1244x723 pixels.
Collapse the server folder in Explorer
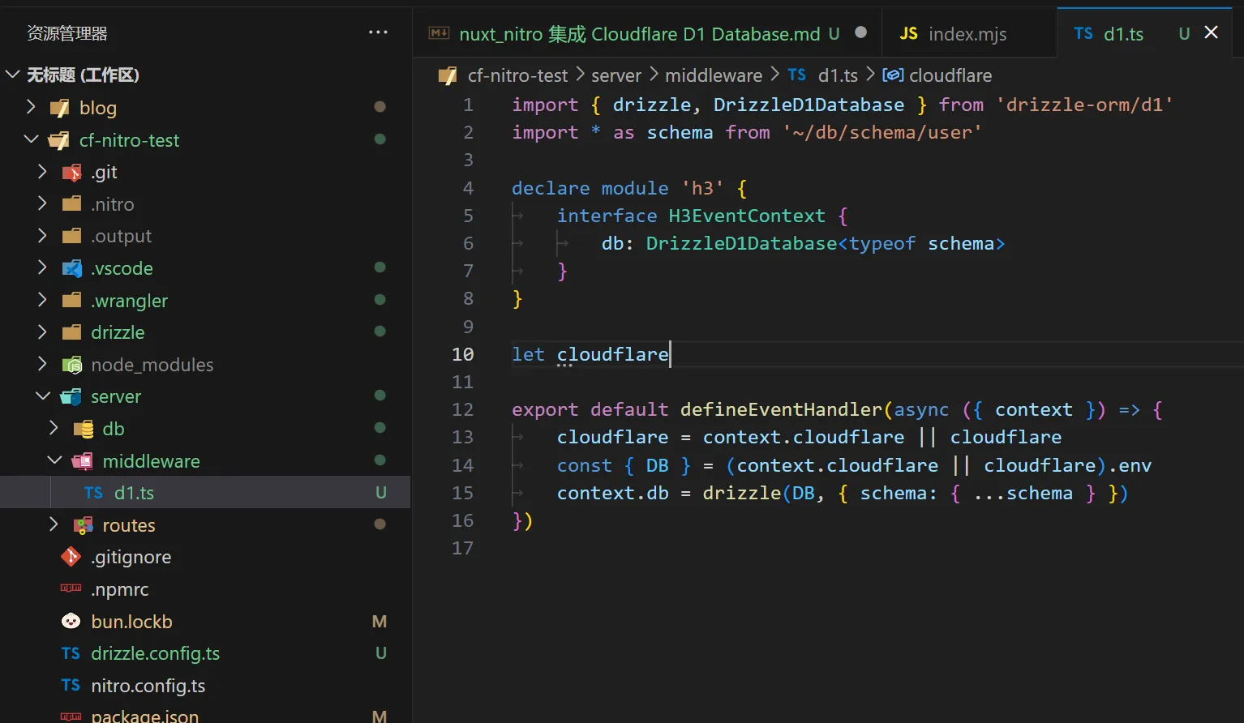pyautogui.click(x=42, y=396)
